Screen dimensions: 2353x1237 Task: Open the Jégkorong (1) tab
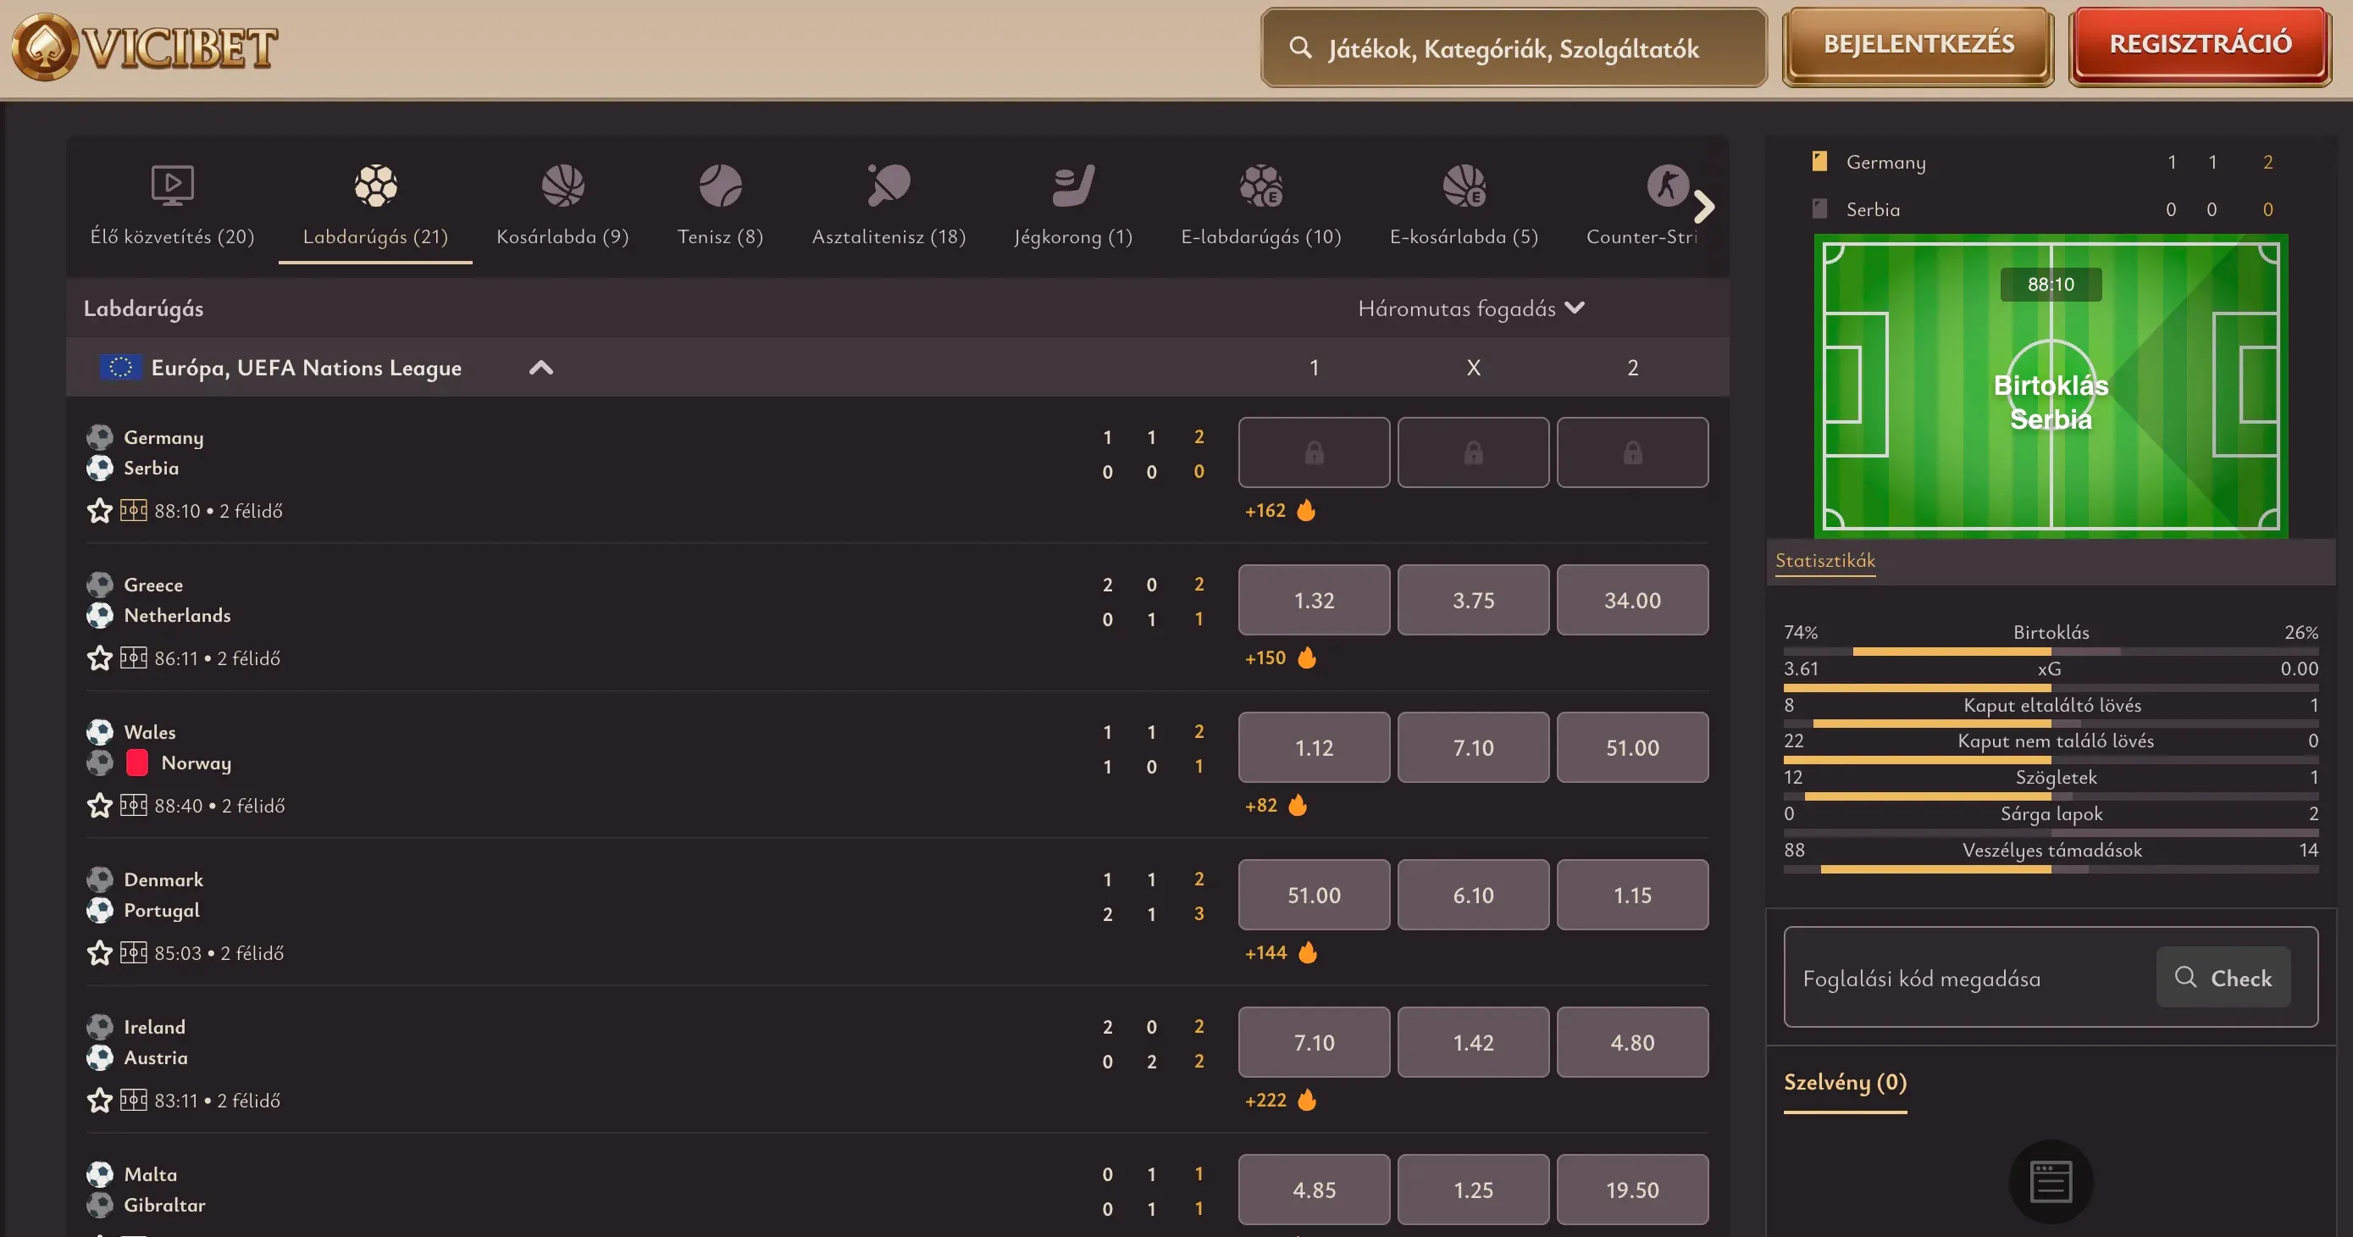tap(1073, 206)
